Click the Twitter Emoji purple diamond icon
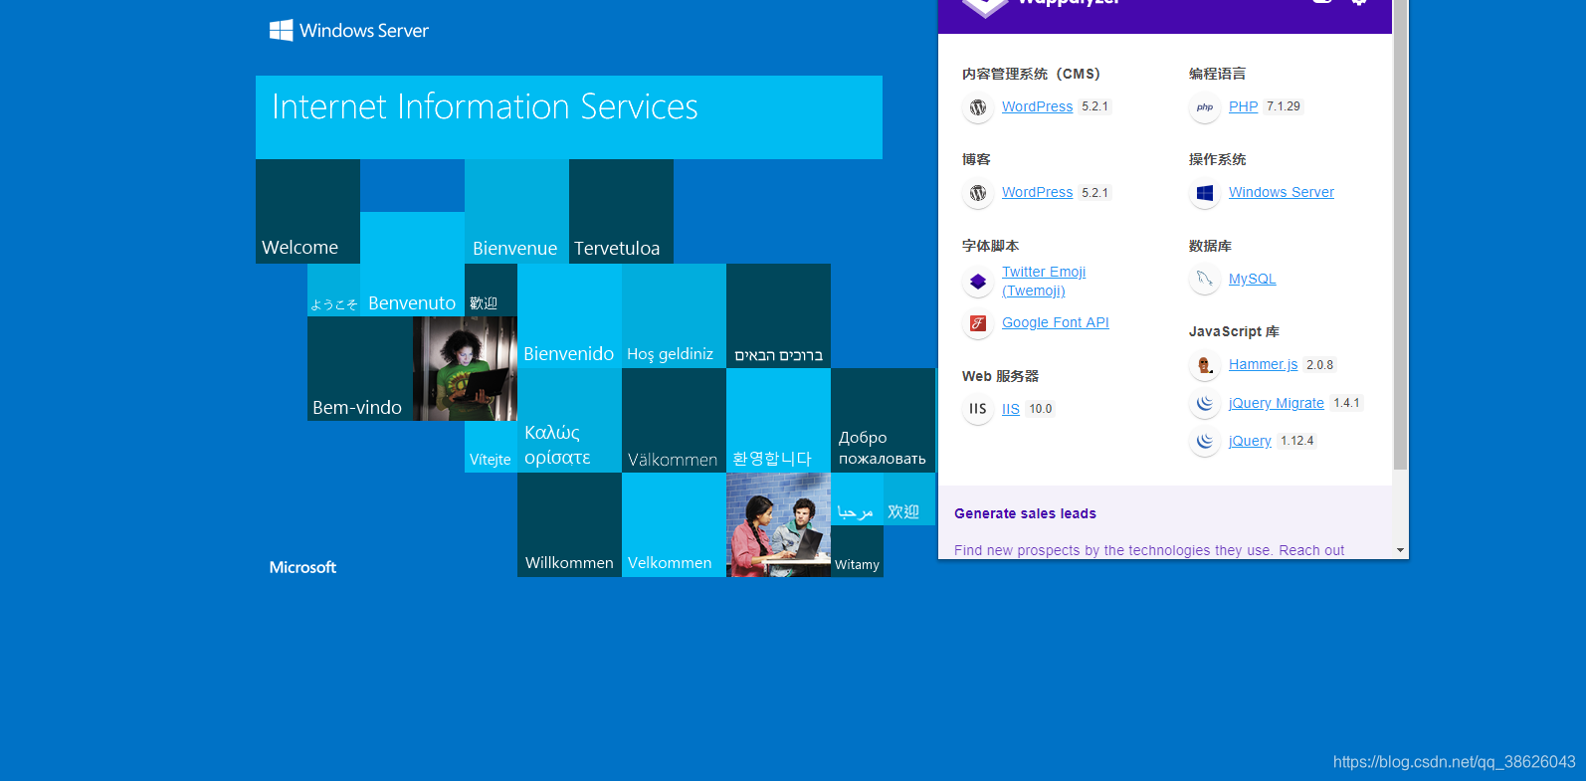 pyautogui.click(x=978, y=282)
